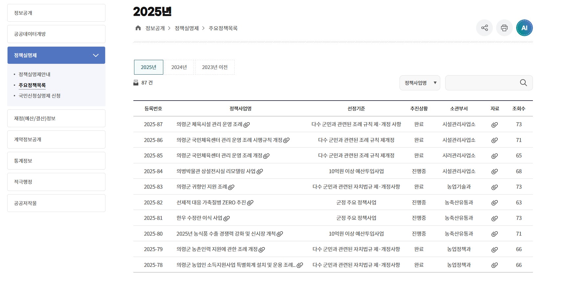This screenshot has width=572, height=281.
Task: Click 주요정책목록 in the breadcrumb
Action: (x=223, y=28)
